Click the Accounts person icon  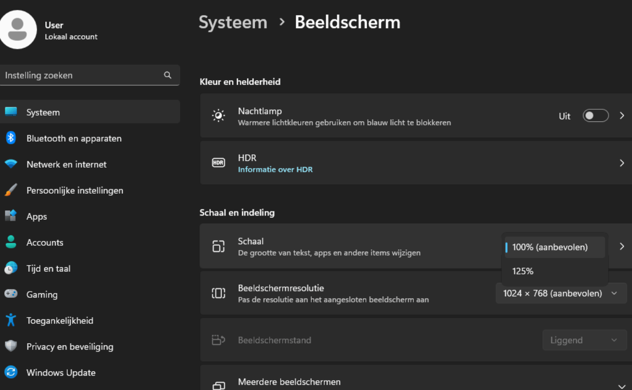(11, 242)
